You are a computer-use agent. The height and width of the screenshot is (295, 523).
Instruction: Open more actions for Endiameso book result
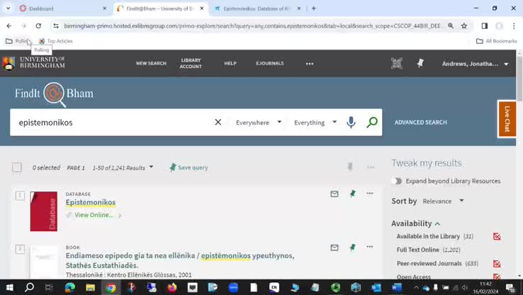click(x=369, y=247)
